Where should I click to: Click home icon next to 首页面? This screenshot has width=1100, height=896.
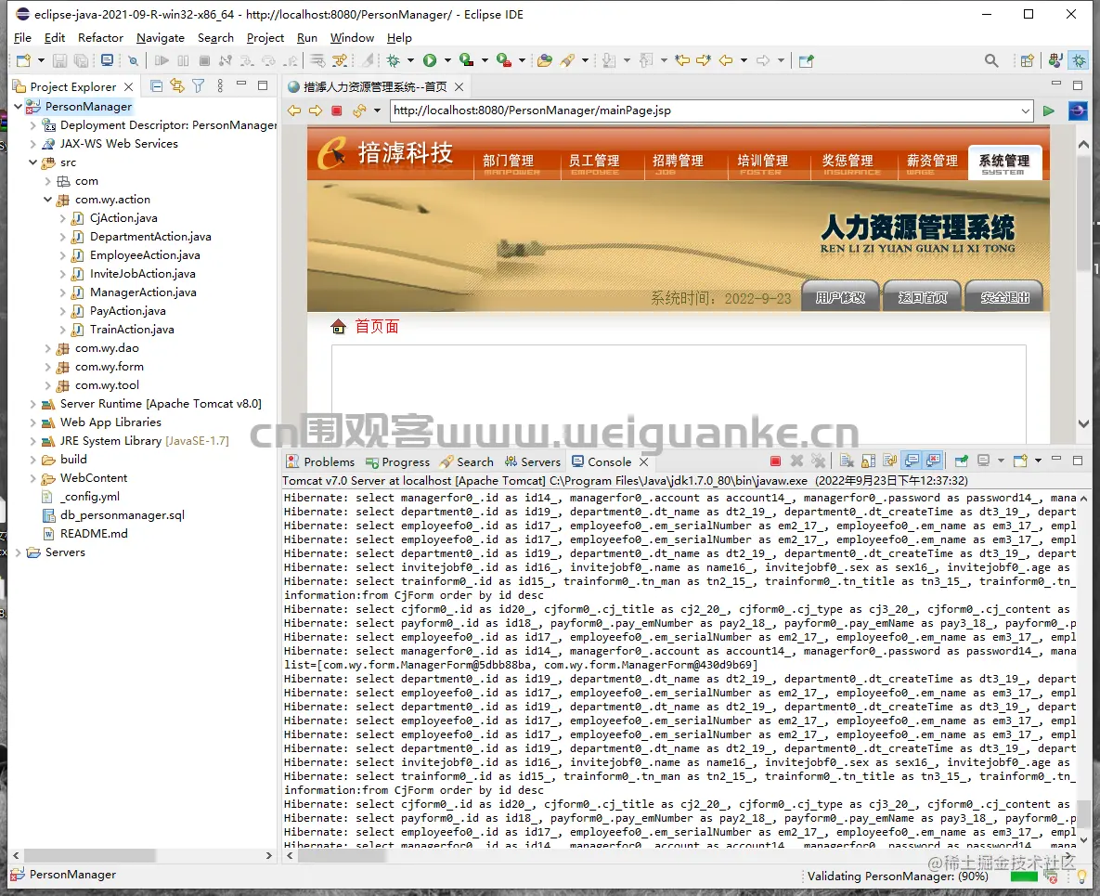[339, 326]
